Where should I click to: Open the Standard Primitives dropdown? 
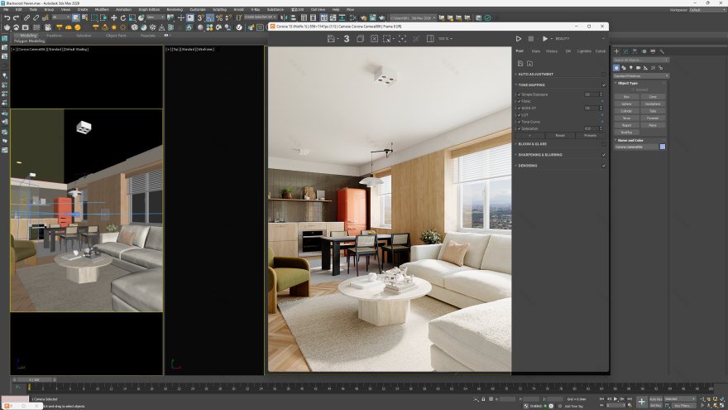pos(640,75)
